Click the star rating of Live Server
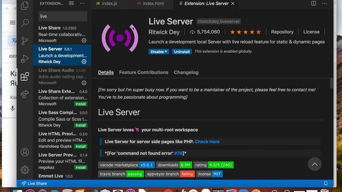The width and height of the screenshot is (342, 192). (x=245, y=32)
